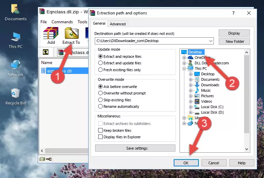Click the Add toolbar icon in WinRAR
Viewport: 264px width, 178px height.
coord(51,36)
